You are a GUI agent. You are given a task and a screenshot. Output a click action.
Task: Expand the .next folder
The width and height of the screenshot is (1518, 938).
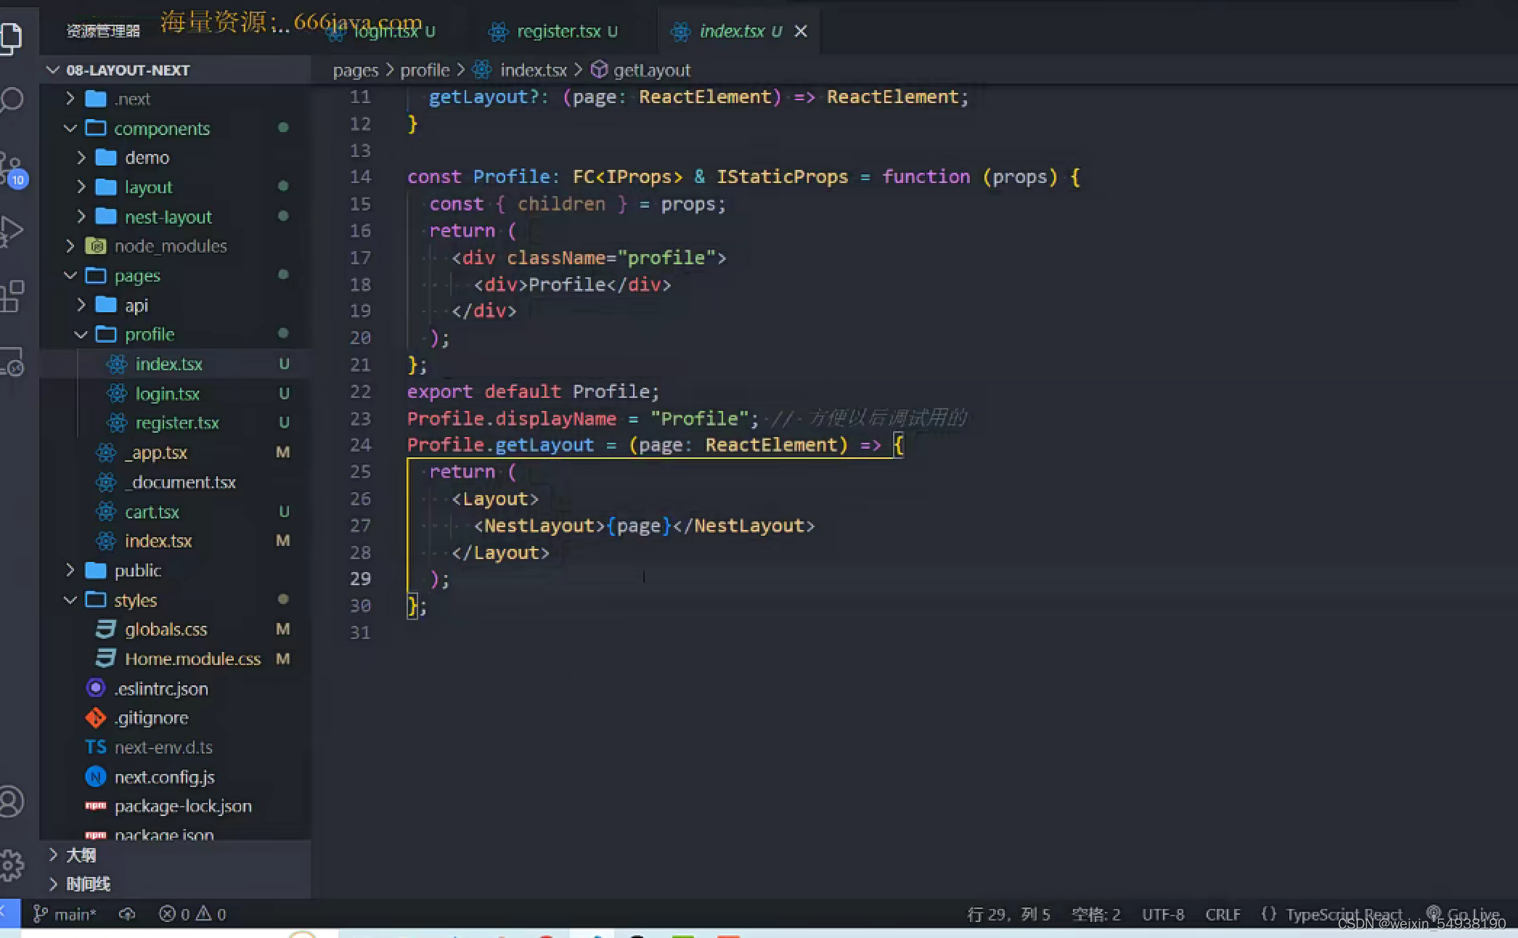[x=175, y=99]
